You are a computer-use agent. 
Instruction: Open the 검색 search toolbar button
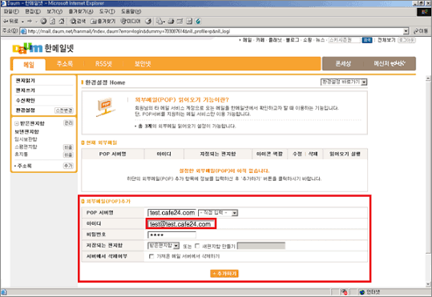tap(78, 21)
